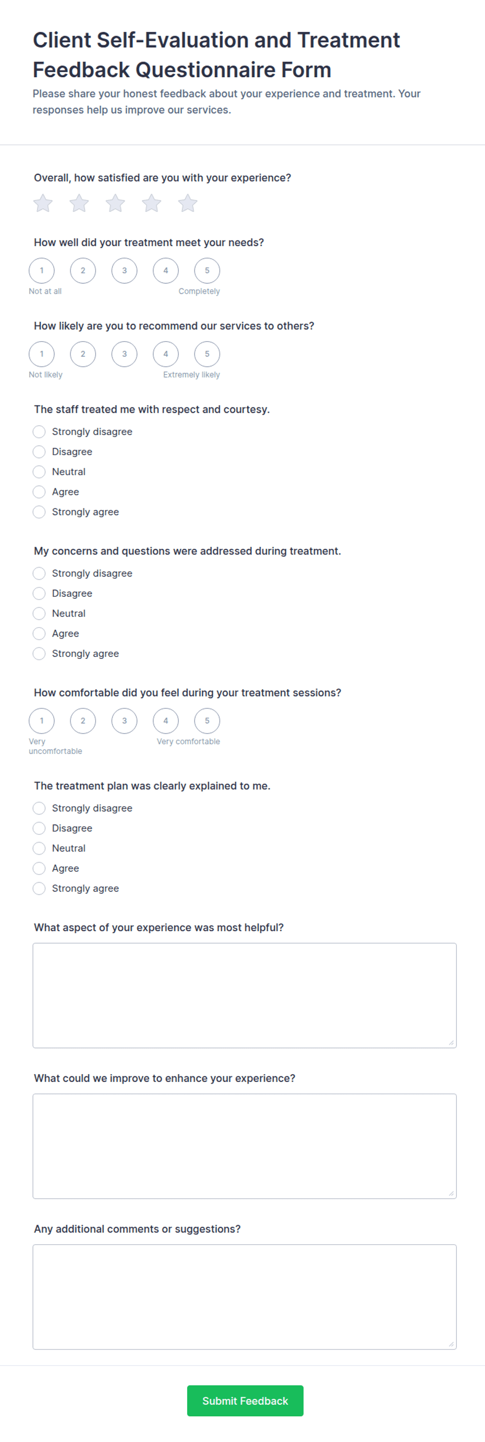Choose 4 on the recommend services scale
Image resolution: width=485 pixels, height=1442 pixels.
[166, 354]
